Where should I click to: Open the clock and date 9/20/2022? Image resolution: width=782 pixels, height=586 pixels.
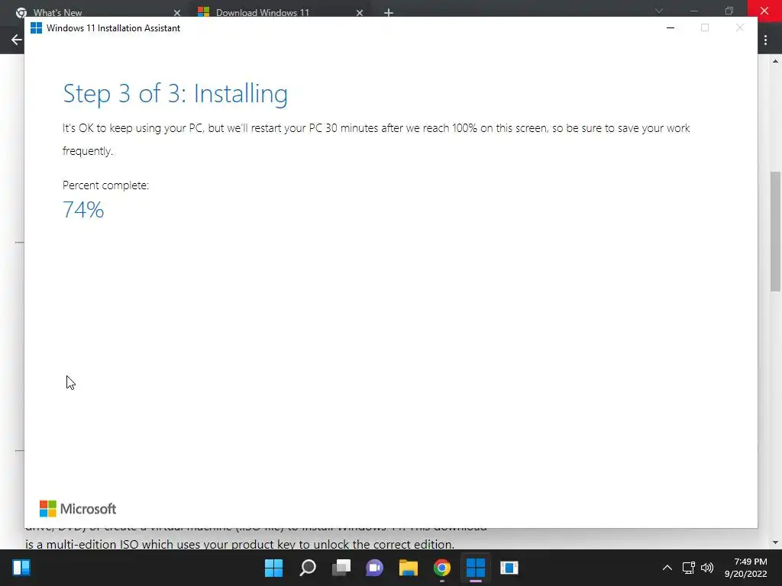(745, 568)
